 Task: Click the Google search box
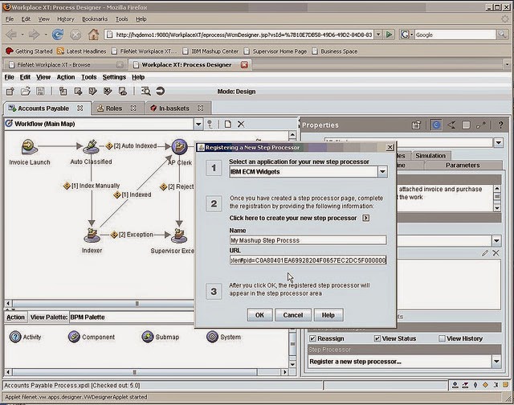click(x=455, y=35)
